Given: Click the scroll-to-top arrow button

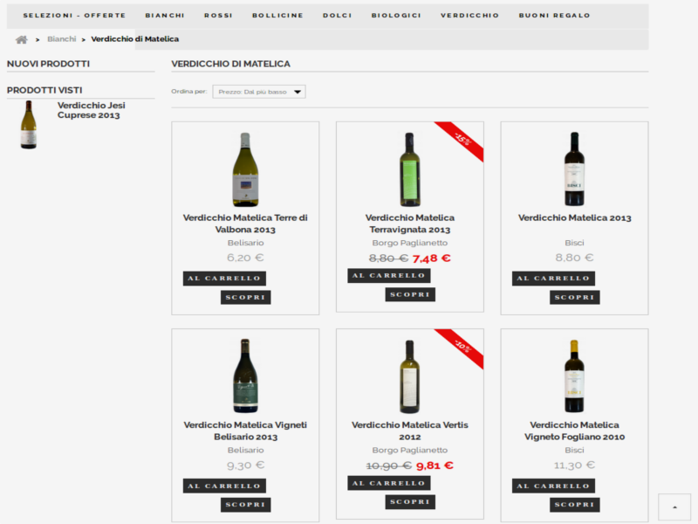Looking at the screenshot, I should click(x=674, y=507).
